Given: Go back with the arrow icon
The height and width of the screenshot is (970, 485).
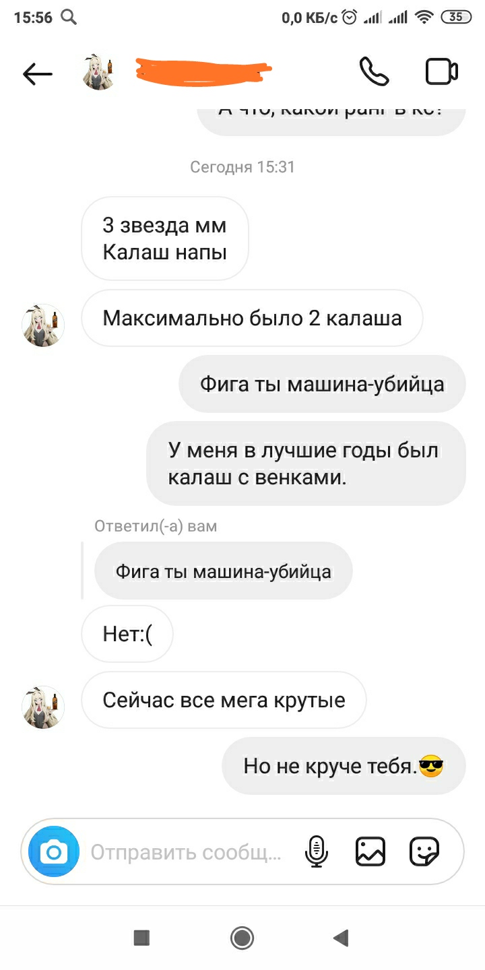Looking at the screenshot, I should tap(38, 73).
